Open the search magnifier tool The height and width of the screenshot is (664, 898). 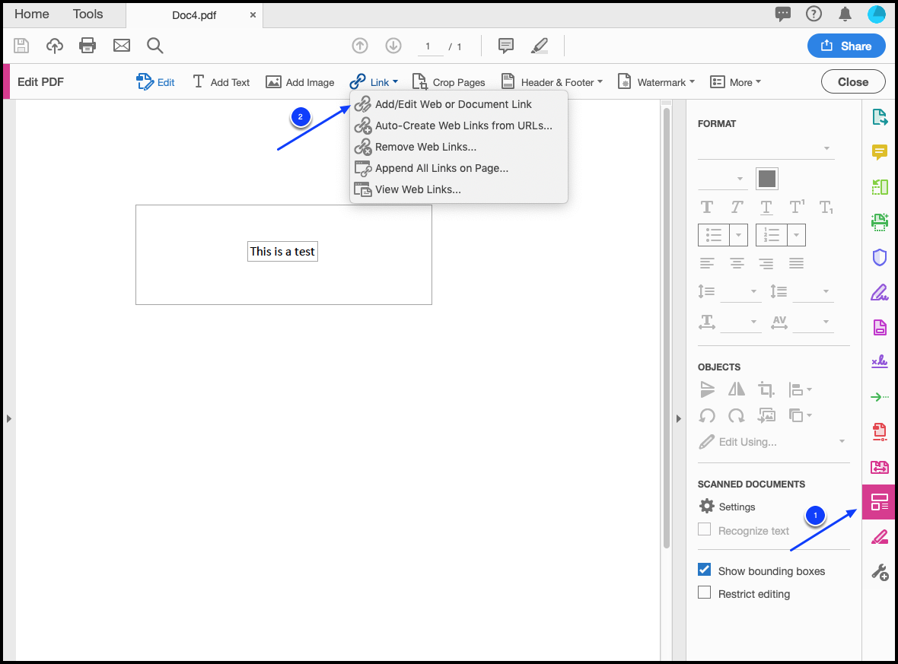[155, 46]
